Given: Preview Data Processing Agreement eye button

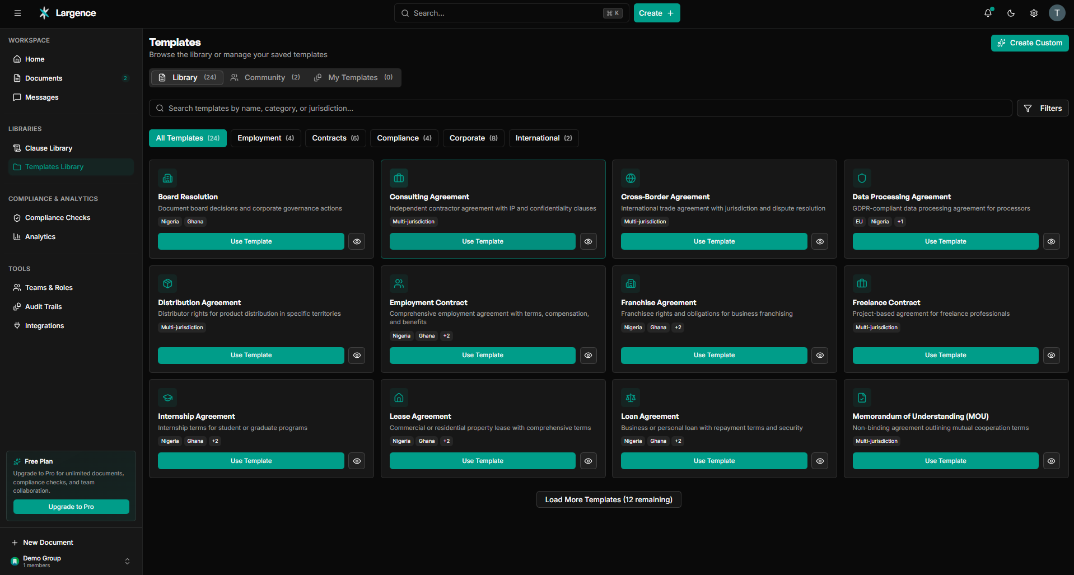Looking at the screenshot, I should [1051, 241].
